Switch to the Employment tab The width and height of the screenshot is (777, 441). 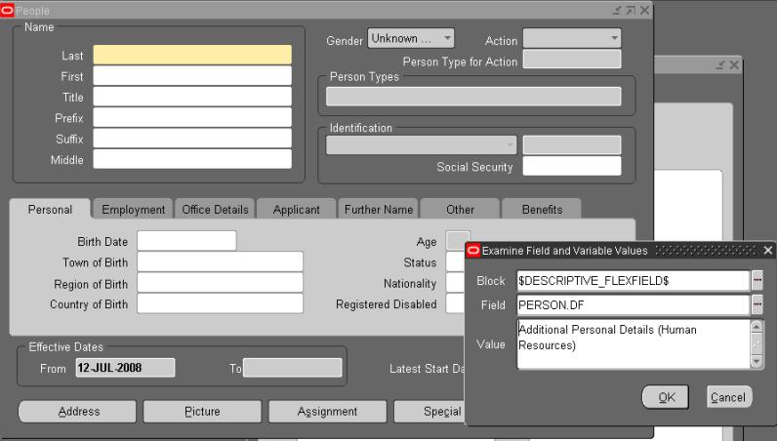pyautogui.click(x=134, y=210)
